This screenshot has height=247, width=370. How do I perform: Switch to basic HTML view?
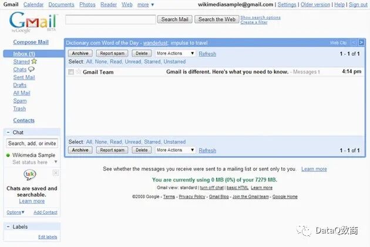(237, 188)
